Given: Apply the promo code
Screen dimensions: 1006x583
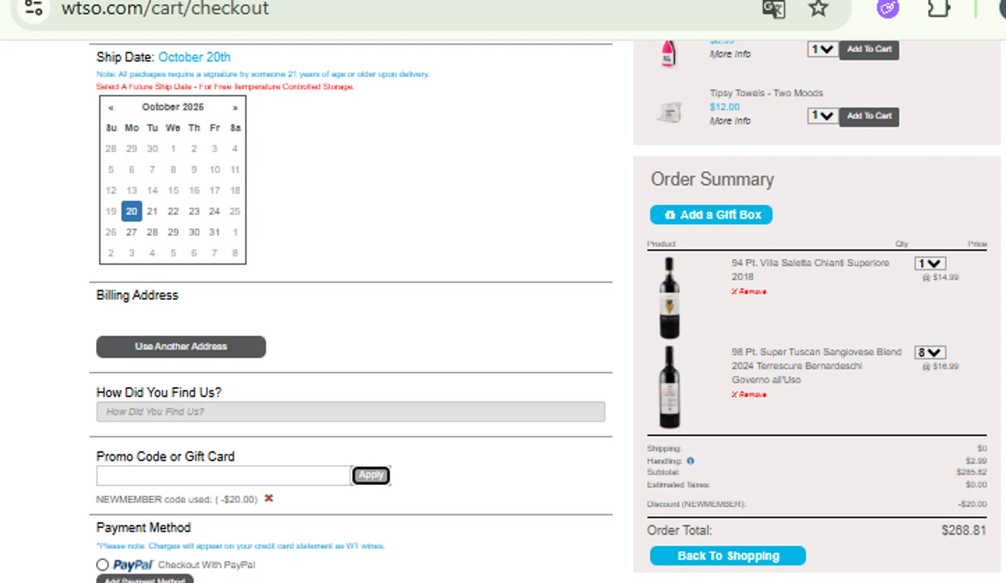Looking at the screenshot, I should click(371, 476).
